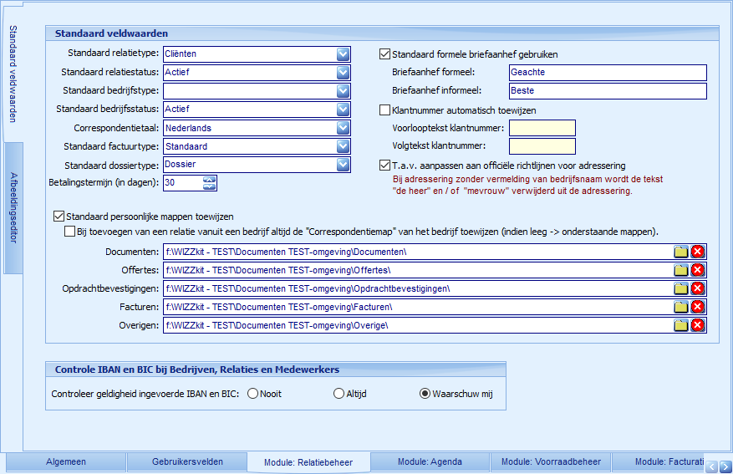Disable Standaard formele briefaanhef gebruiken

coord(385,54)
